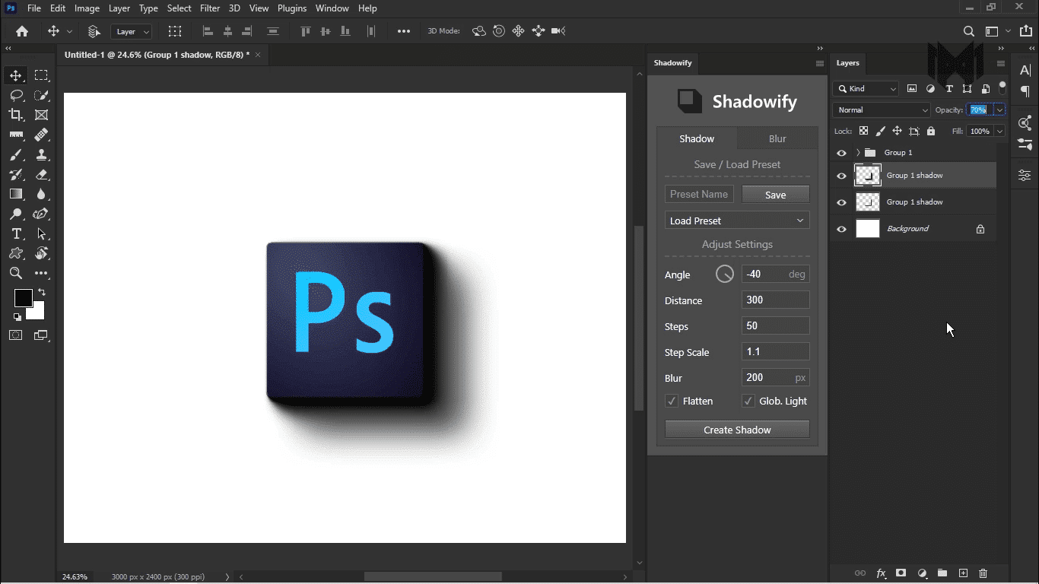Viewport: 1039px width, 584px height.
Task: Toggle Quick Mask mode icon
Action: point(15,335)
